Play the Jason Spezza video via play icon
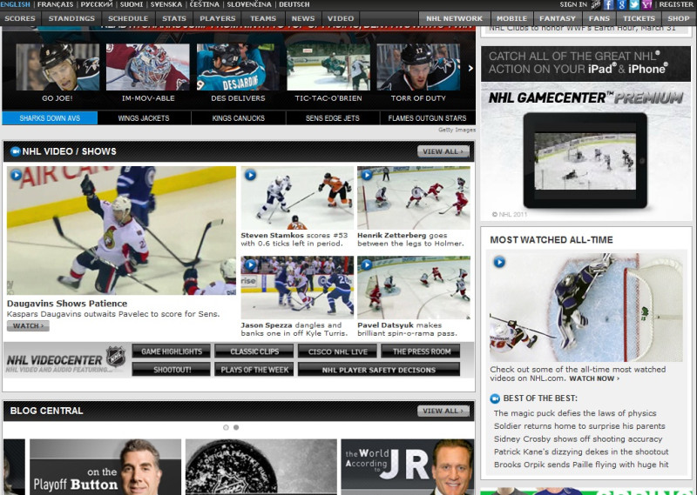Image resolution: width=697 pixels, height=495 pixels. pyautogui.click(x=250, y=265)
